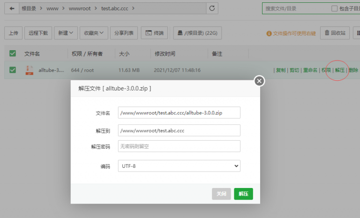
Task: Close the extract dialog with X icon
Action: click(259, 81)
